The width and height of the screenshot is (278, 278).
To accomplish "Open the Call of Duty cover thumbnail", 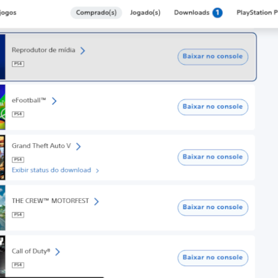I will [x=3, y=256].
